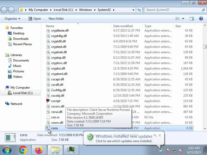Open Windows Explorer taskbar icon
This screenshot has width=207, height=155.
[55, 150]
